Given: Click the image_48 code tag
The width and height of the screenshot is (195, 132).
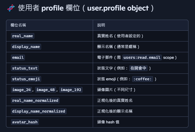Looking at the screenshot, I should tap(46, 90).
